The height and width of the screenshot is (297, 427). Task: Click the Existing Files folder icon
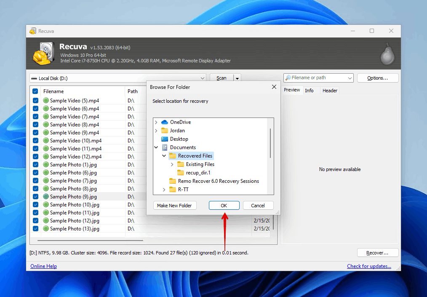[x=181, y=164]
